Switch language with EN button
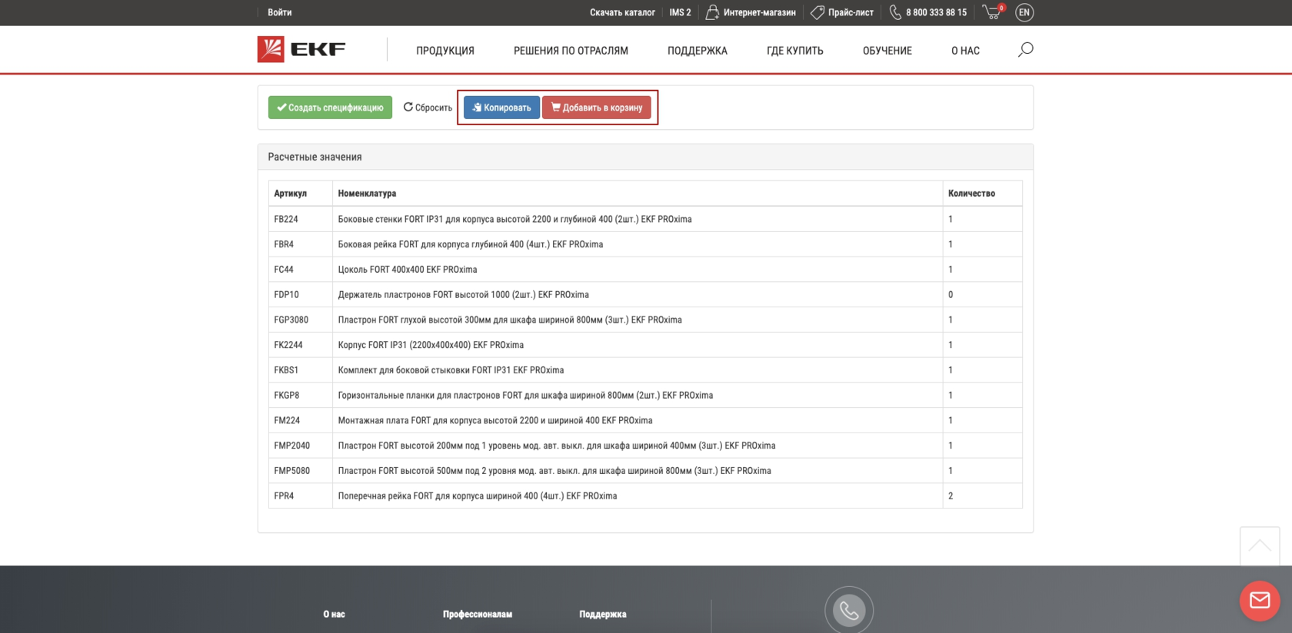The height and width of the screenshot is (633, 1292). click(x=1024, y=12)
